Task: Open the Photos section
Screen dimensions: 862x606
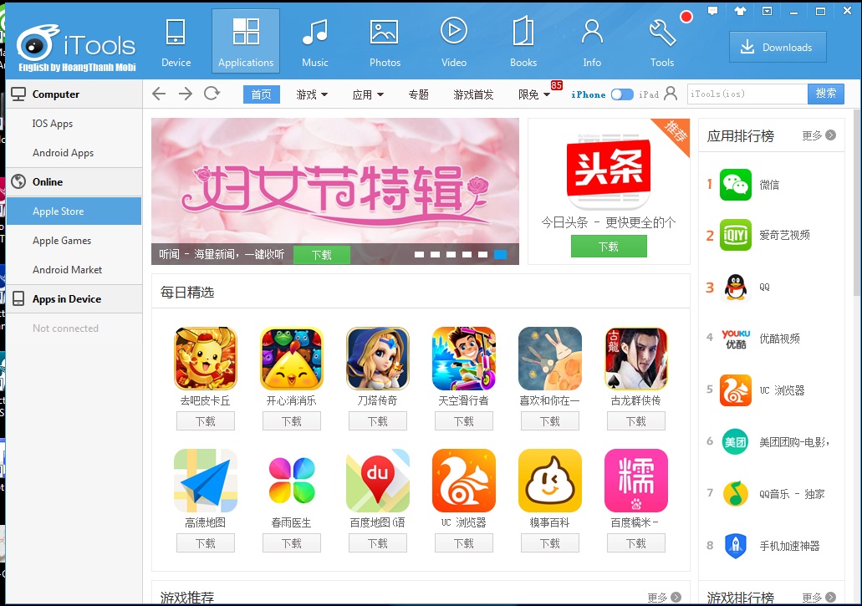Action: [385, 42]
